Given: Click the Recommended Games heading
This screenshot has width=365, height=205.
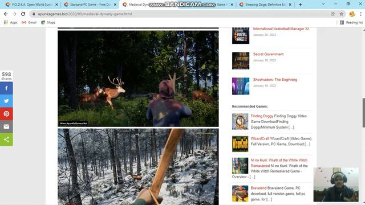Looking at the screenshot, I should 250,106.
